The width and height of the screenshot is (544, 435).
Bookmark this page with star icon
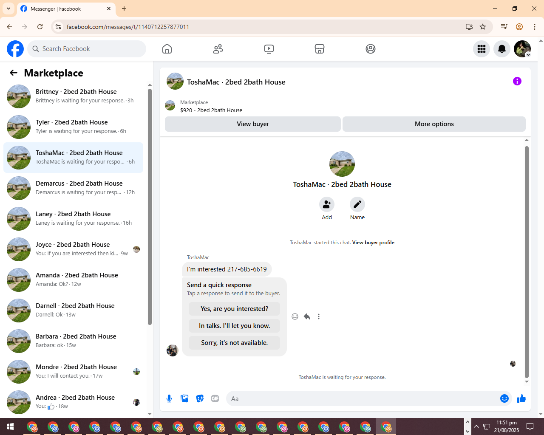(483, 27)
